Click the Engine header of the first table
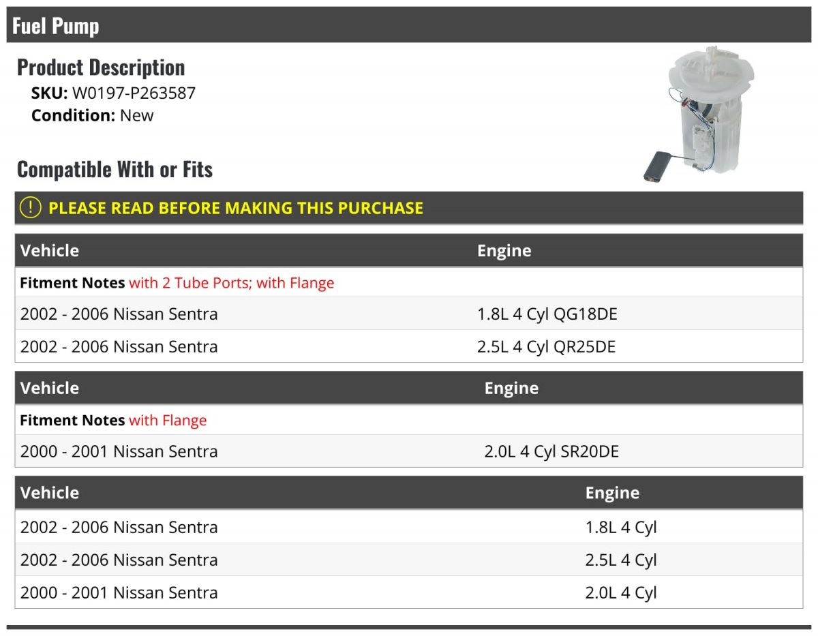The height and width of the screenshot is (636, 818). tap(504, 250)
